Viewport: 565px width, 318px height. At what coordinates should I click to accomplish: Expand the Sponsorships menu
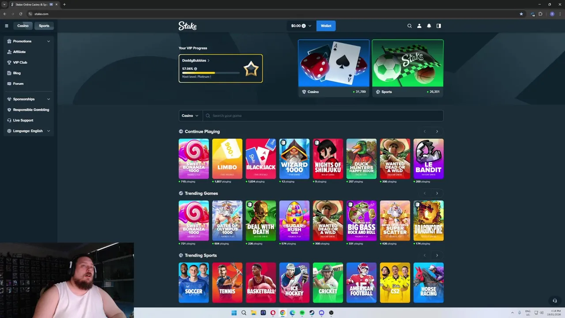click(29, 99)
